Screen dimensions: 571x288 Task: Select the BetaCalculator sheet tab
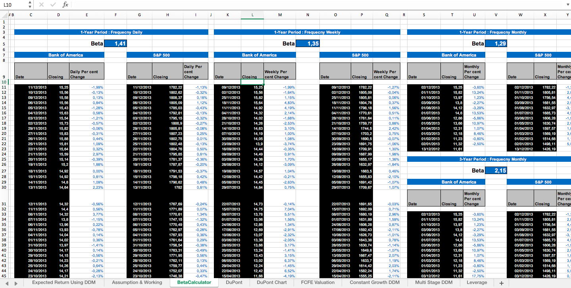tap(194, 283)
